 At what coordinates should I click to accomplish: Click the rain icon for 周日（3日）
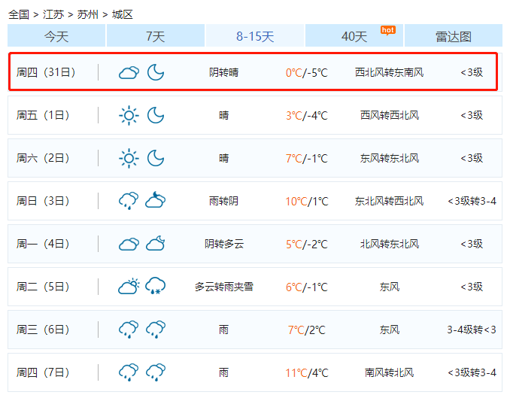pos(129,201)
